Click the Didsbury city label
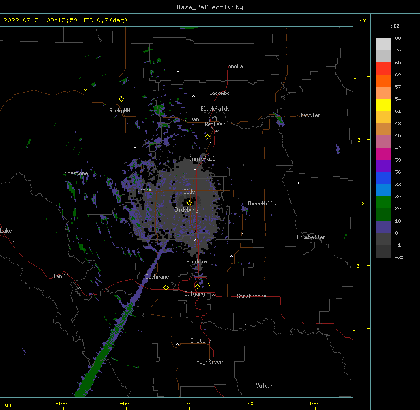Viewport: 420px width, 410px height. point(187,210)
